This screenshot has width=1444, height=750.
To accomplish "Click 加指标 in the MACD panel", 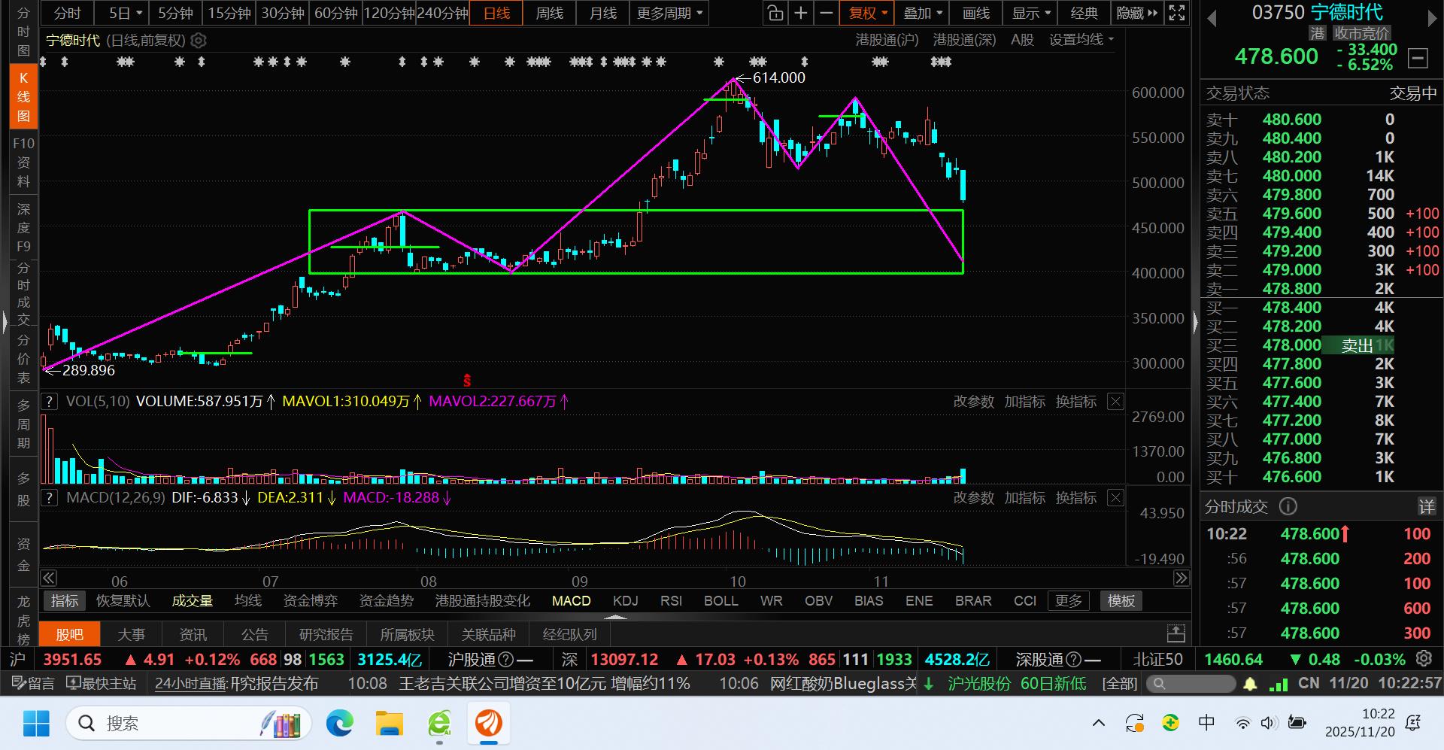I will pos(1024,498).
